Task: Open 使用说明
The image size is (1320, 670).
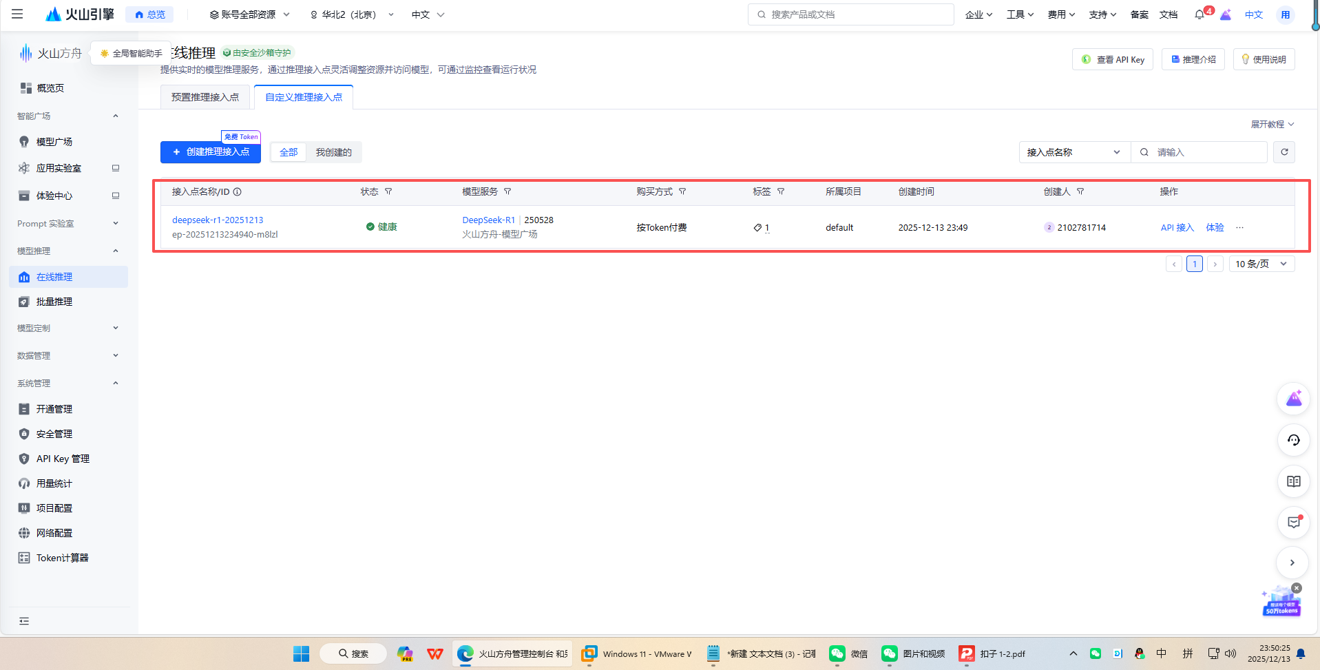Action: pos(1264,59)
